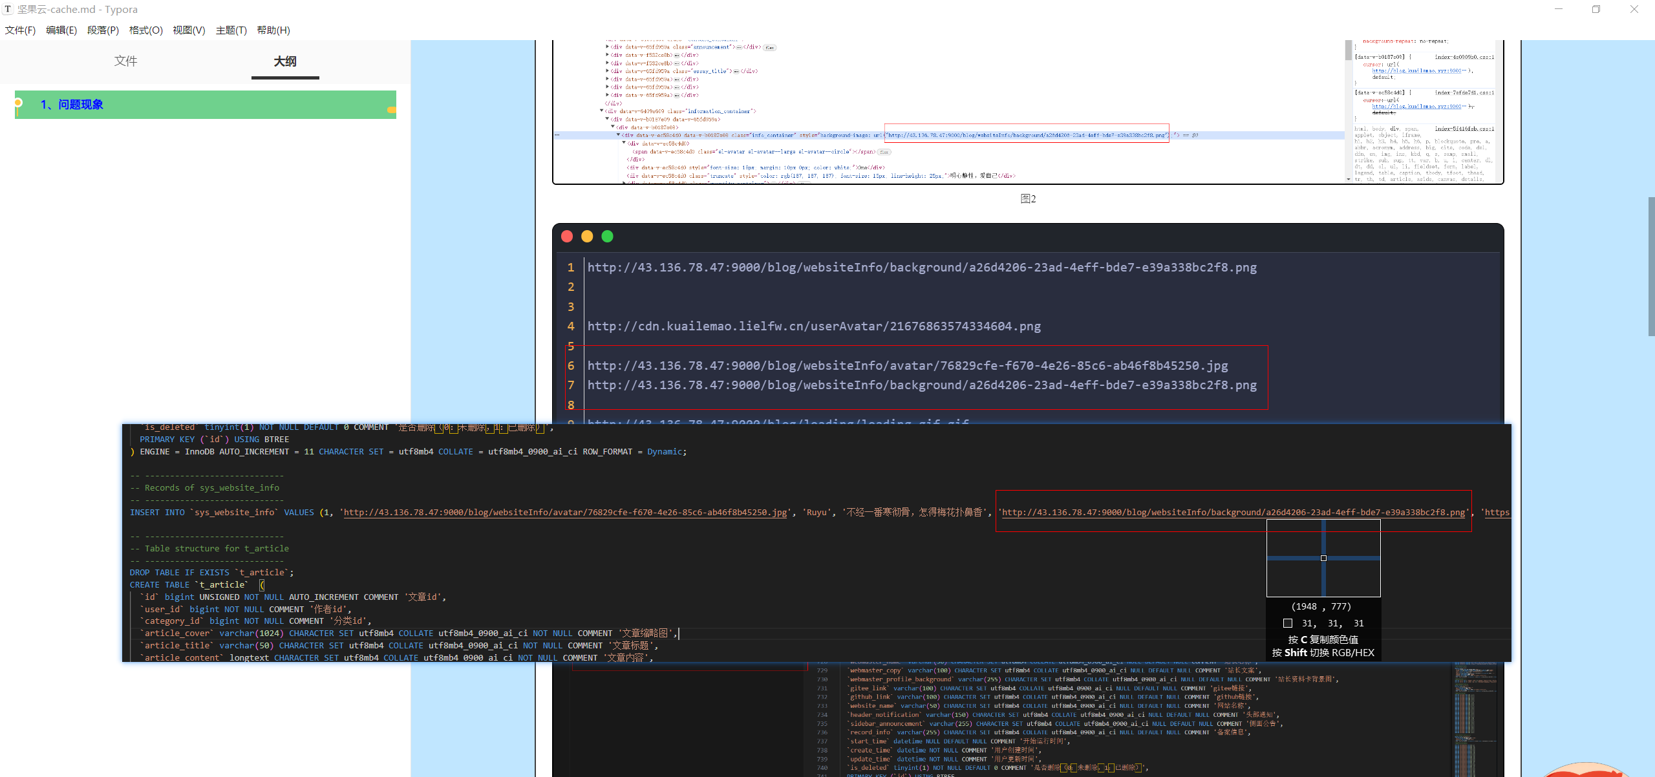This screenshot has height=777, width=1655.
Task: Click code line 1 background URL
Action: click(x=922, y=268)
